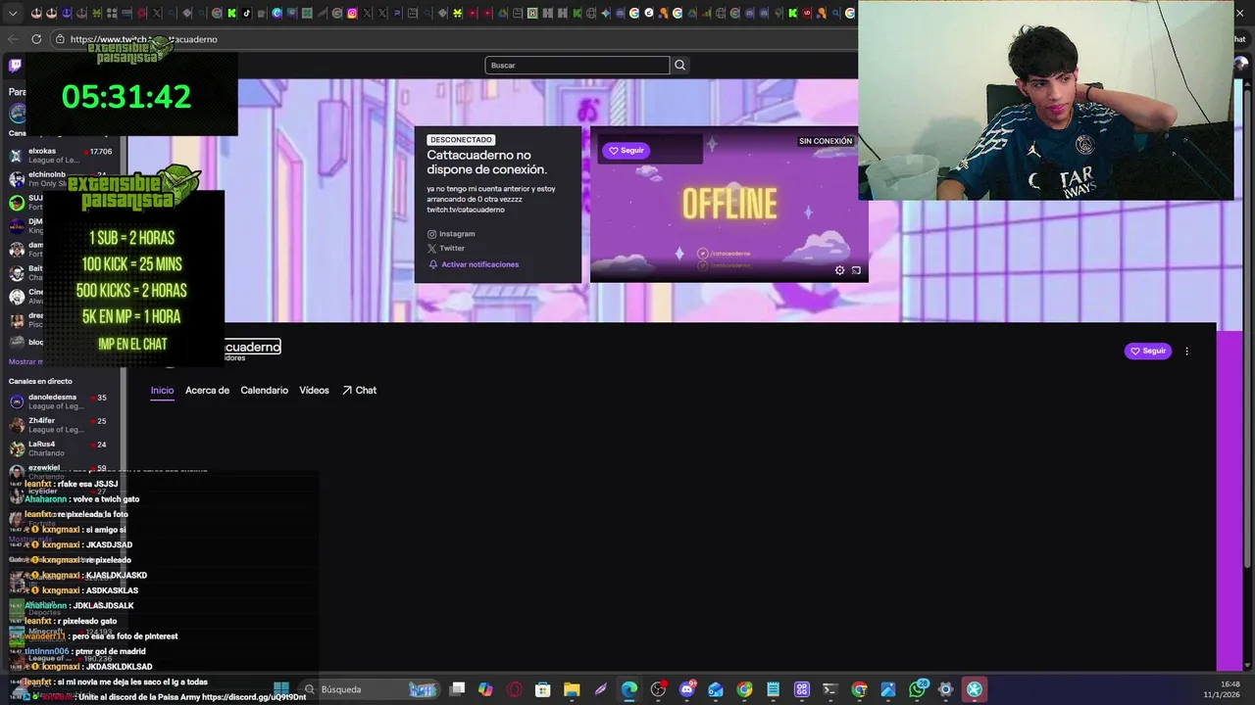The height and width of the screenshot is (705, 1255).
Task: Open Microsoft Store from taskbar
Action: (543, 689)
